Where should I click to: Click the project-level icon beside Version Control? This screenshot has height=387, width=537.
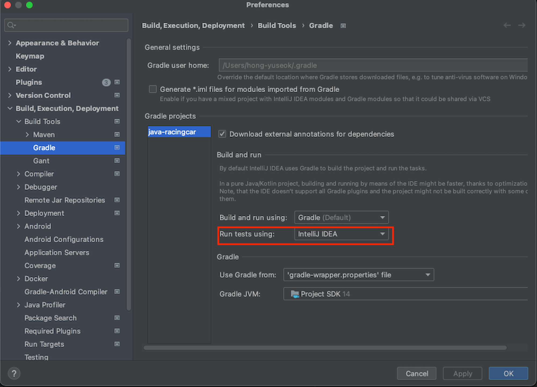coord(117,95)
